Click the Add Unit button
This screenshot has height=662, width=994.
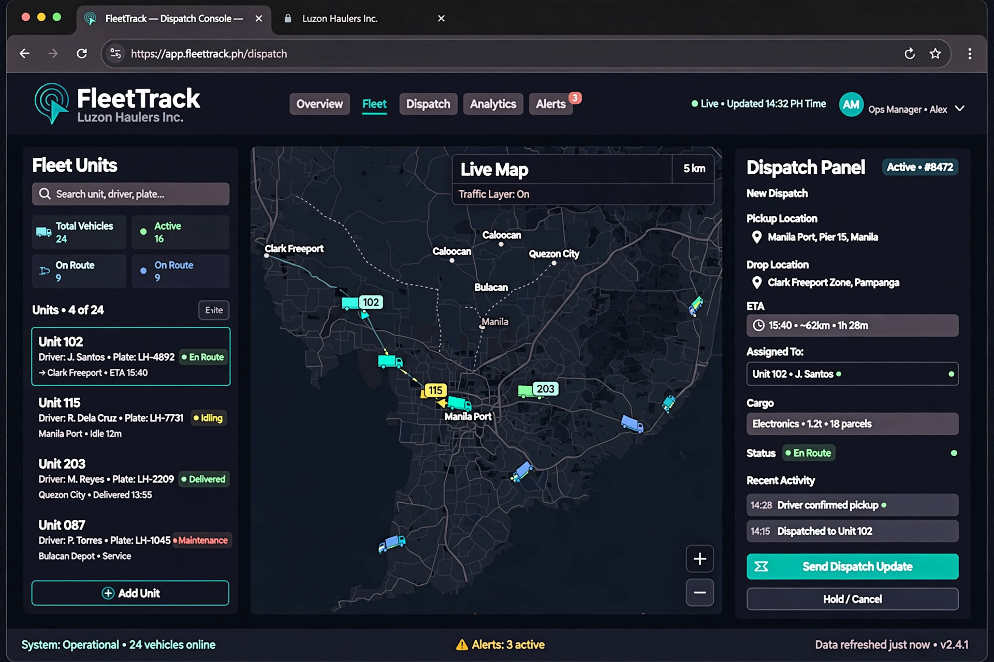[130, 593]
